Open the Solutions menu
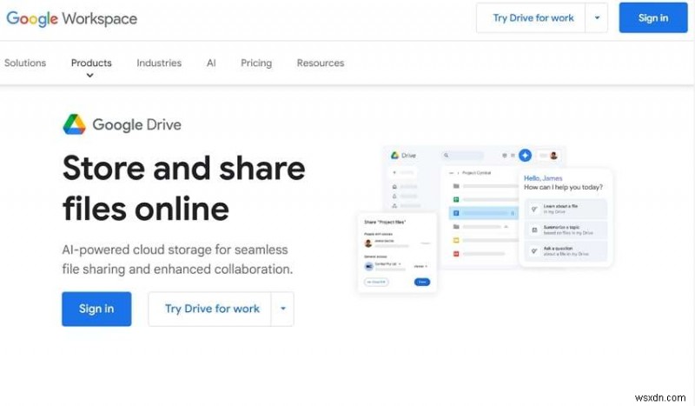Screen dimensions: 695x406 [x=25, y=63]
